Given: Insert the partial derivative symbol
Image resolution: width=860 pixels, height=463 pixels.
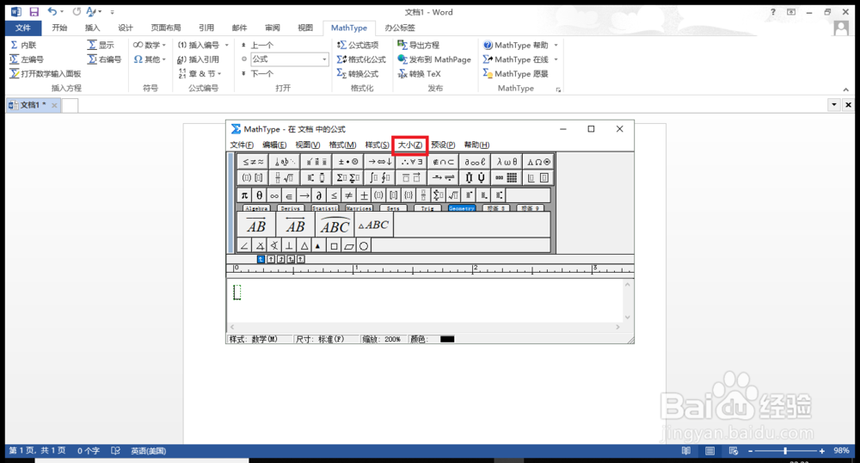Looking at the screenshot, I should [x=319, y=195].
